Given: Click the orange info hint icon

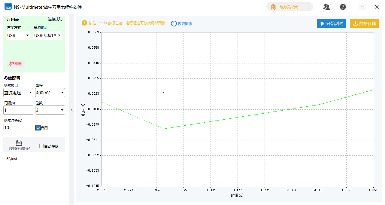Looking at the screenshot, I should tap(84, 23).
